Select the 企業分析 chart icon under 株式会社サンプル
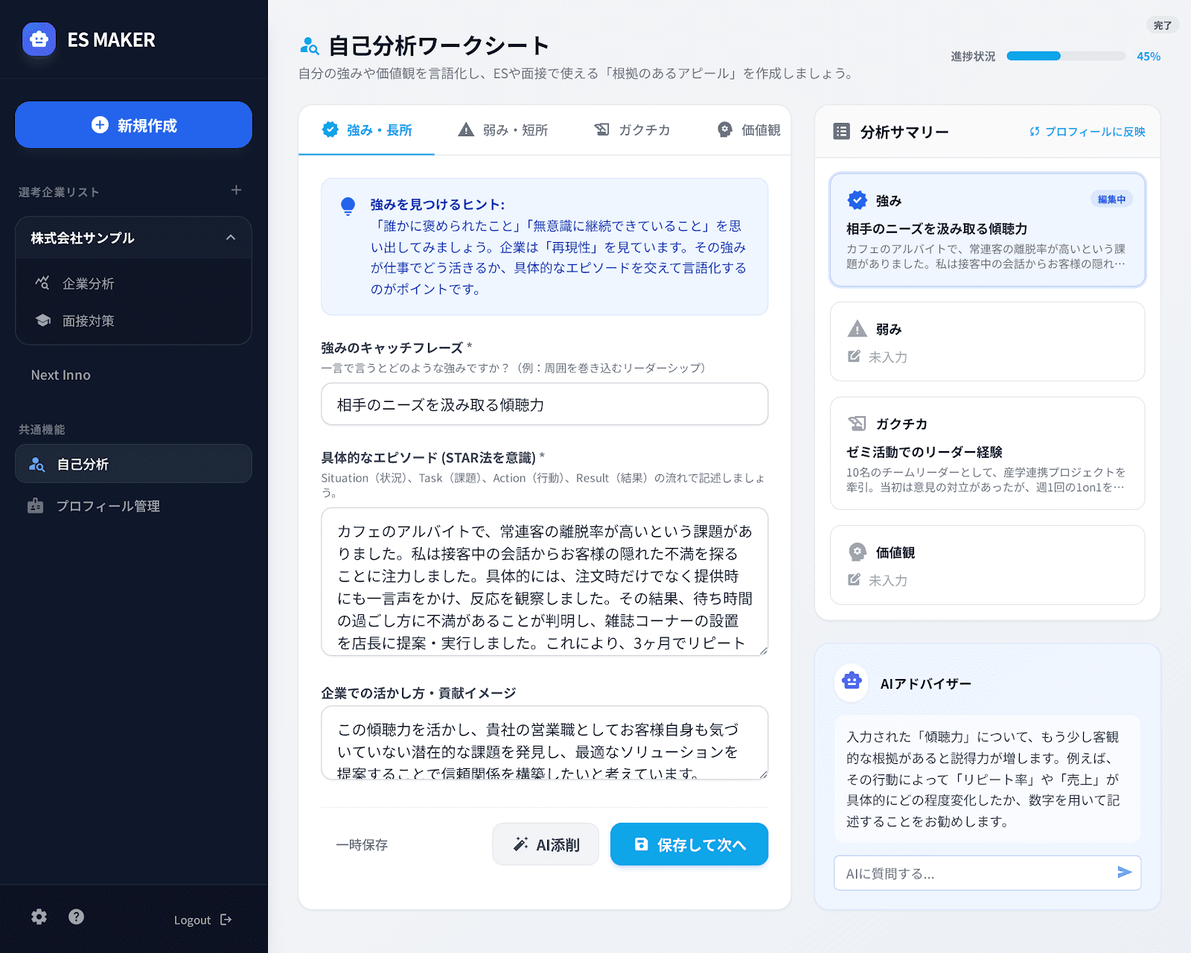Screen dimensions: 1191x953 43,283
